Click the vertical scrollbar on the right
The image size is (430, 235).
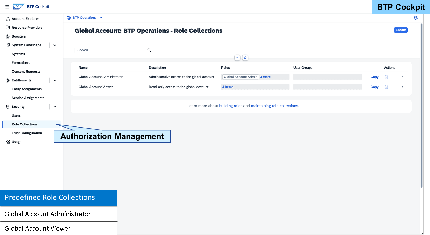[421, 105]
